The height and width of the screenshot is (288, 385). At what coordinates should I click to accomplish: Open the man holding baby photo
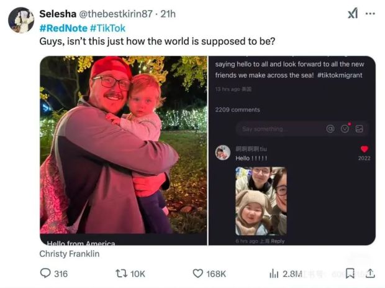(124, 150)
